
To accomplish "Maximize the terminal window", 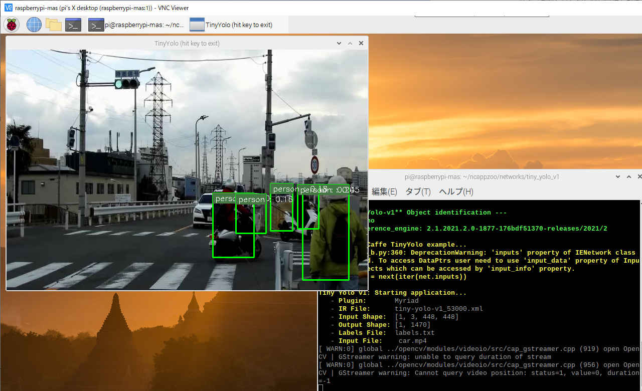I will (x=629, y=177).
